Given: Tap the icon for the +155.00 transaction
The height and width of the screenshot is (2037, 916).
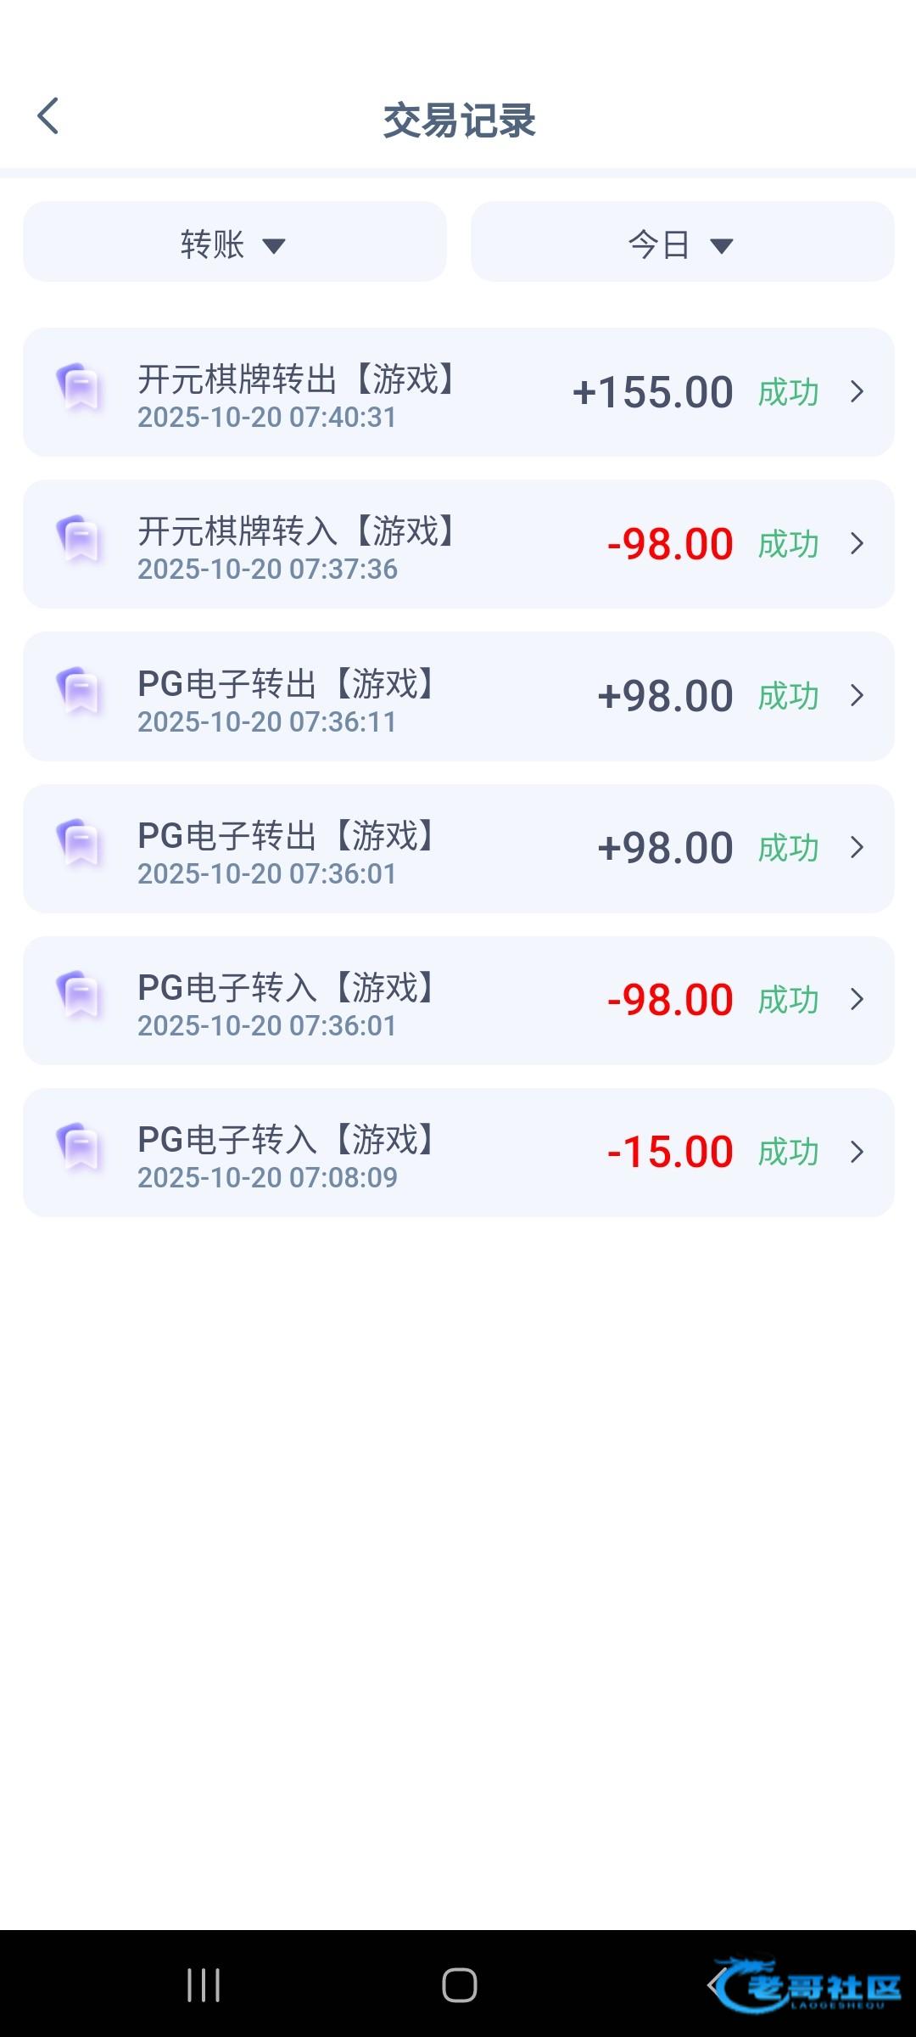Looking at the screenshot, I should click(80, 389).
